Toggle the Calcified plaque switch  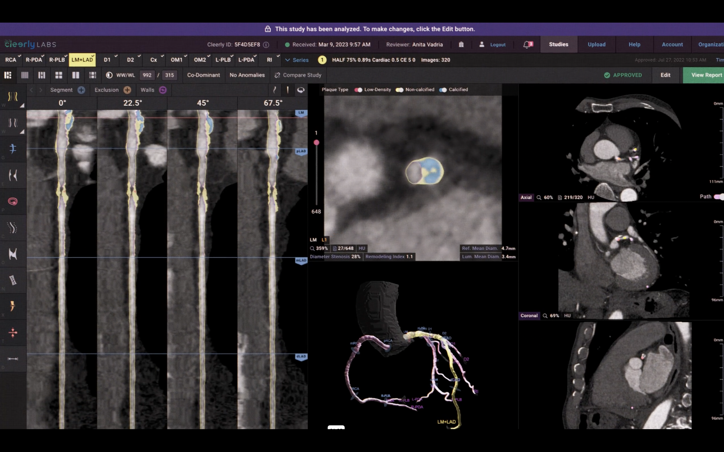coord(443,90)
